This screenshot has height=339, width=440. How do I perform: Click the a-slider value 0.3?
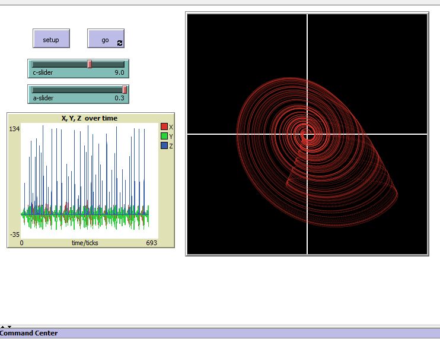point(119,98)
